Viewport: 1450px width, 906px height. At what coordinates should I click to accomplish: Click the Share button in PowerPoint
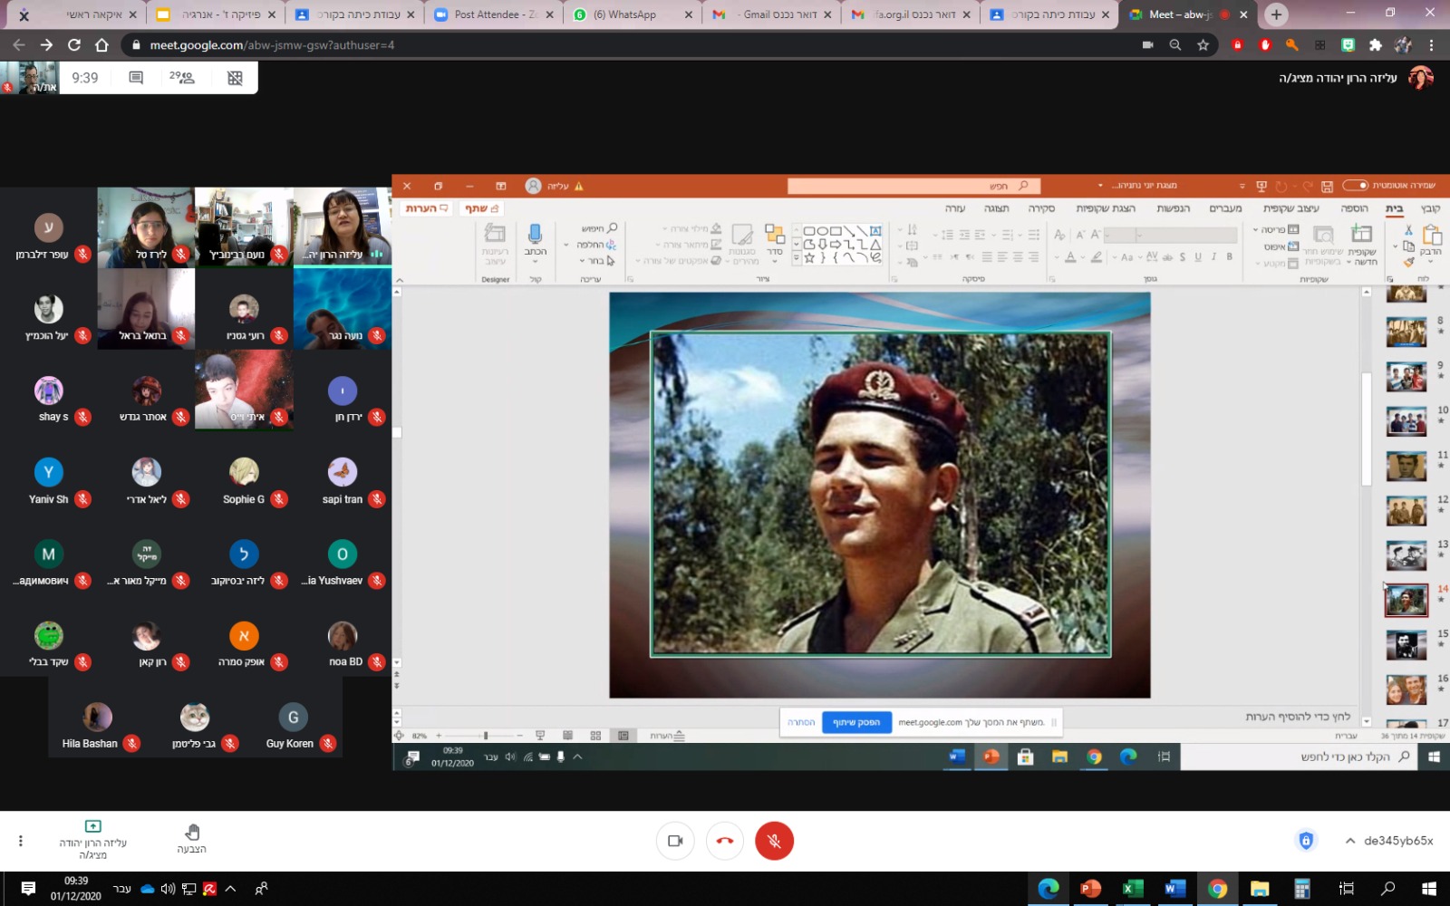click(481, 208)
